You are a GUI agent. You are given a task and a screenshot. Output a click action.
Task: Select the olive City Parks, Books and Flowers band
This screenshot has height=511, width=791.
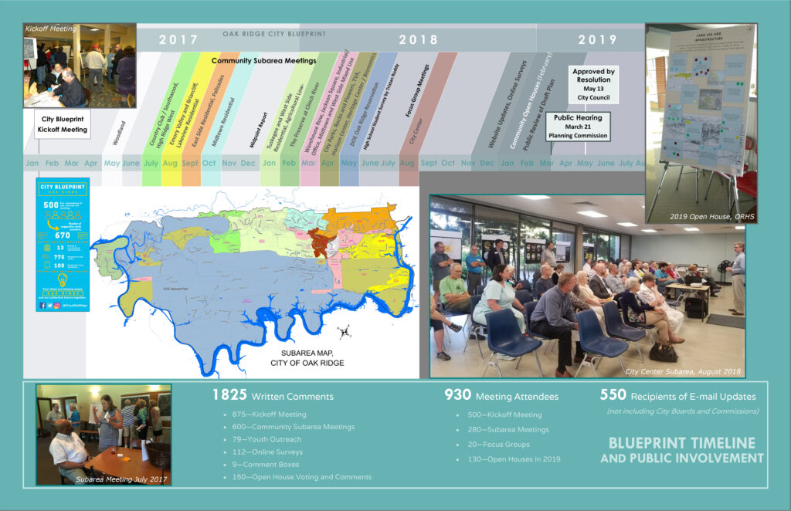[348, 118]
